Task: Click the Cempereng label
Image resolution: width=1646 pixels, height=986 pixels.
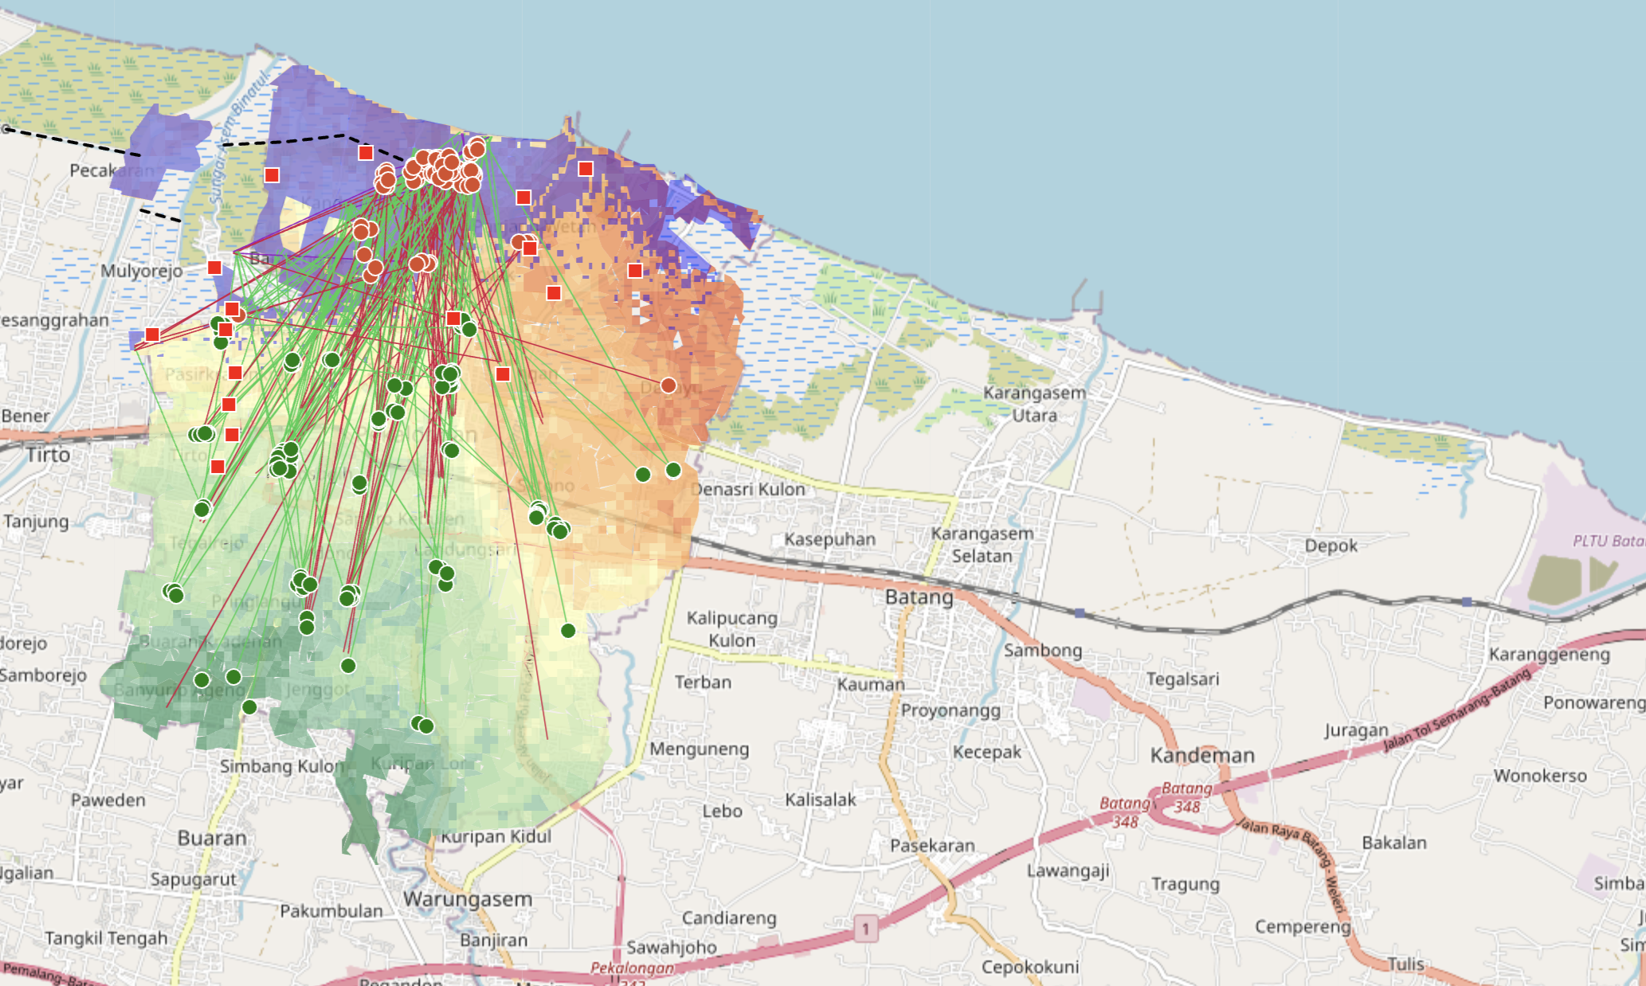Action: point(1303,927)
